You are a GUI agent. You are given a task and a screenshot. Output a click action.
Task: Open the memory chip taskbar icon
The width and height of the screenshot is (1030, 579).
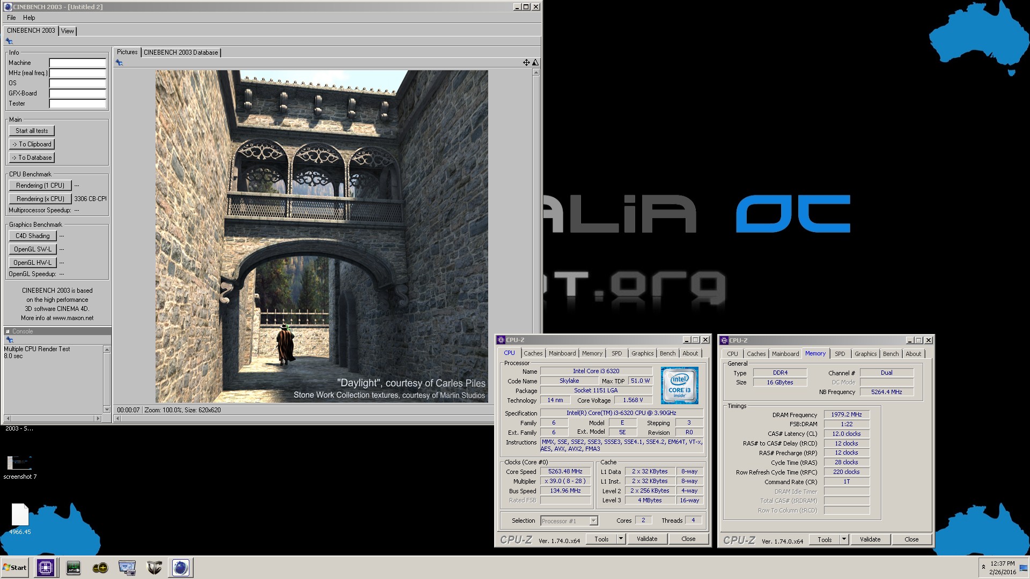(x=73, y=567)
